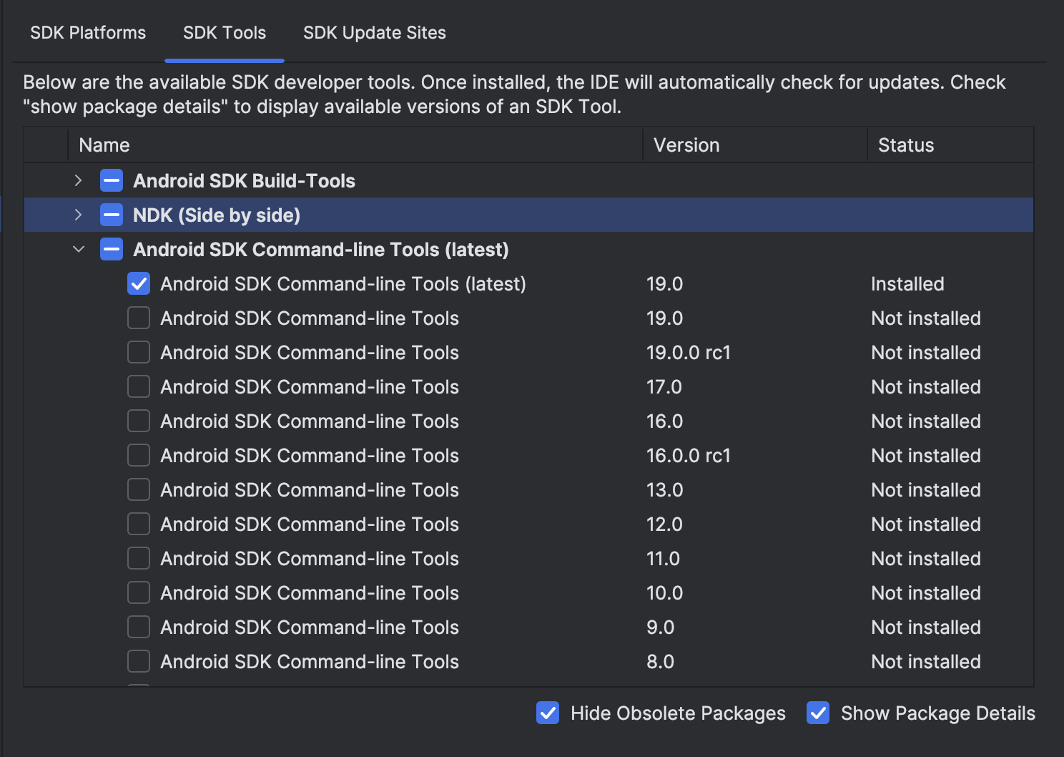Disable Show Package Details option

point(818,713)
